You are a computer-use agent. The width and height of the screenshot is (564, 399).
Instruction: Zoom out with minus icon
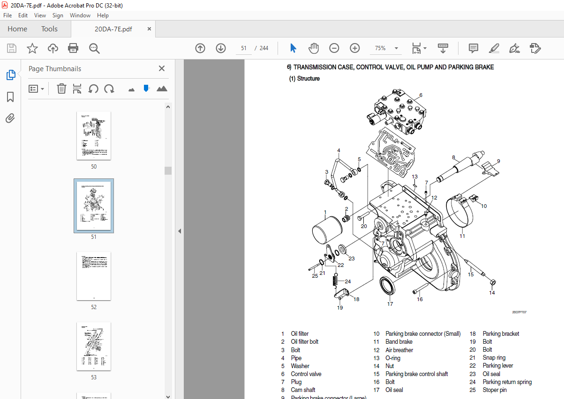tap(334, 48)
